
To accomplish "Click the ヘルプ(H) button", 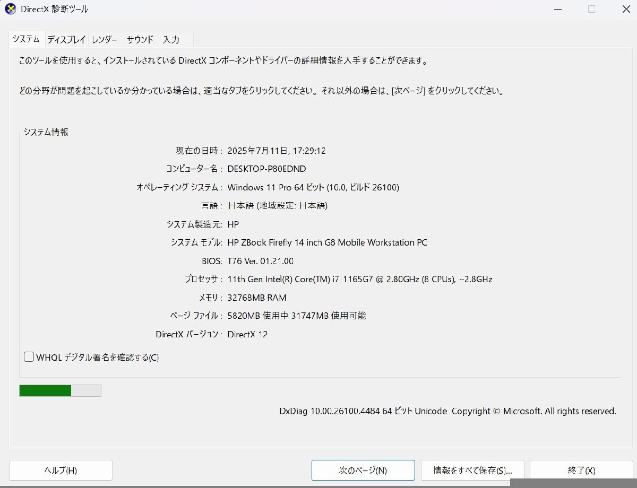I will click(x=61, y=470).
